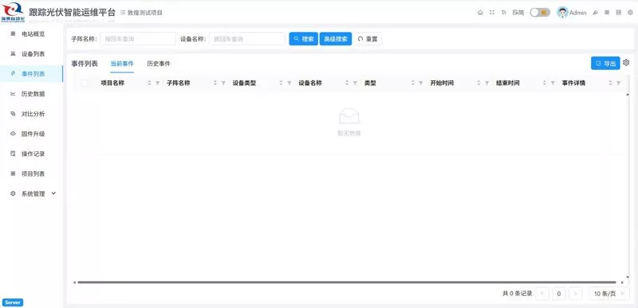Expand the 系统管理 submenu chevron
Screen dimensions: 638x308
coord(54,193)
